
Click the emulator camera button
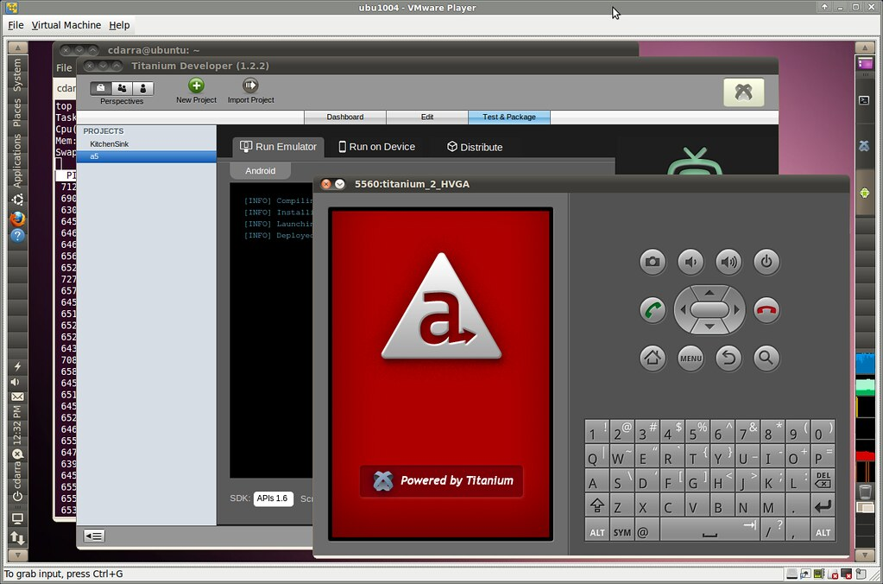(653, 262)
